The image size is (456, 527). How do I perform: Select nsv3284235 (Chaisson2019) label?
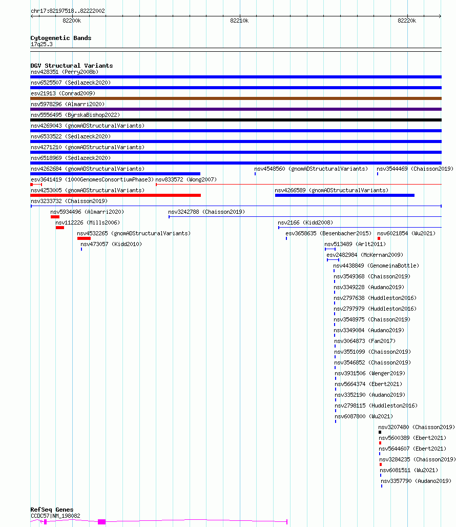tap(418, 459)
